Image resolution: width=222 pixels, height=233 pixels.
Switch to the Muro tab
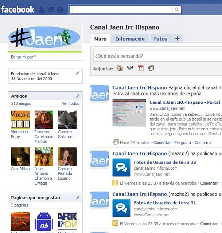(x=101, y=39)
